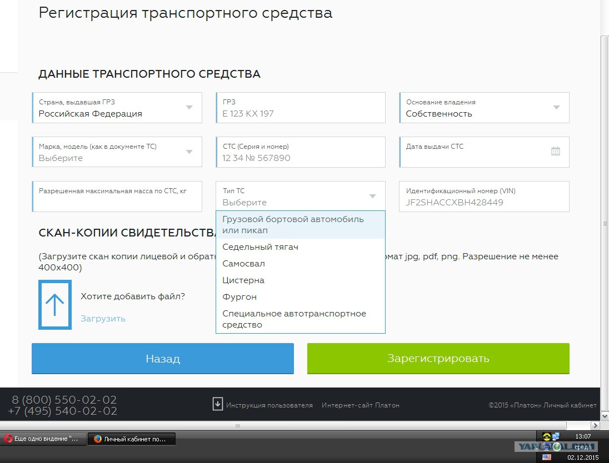Collapse the Тип ТС dropdown arrow
The width and height of the screenshot is (609, 463).
372,197
